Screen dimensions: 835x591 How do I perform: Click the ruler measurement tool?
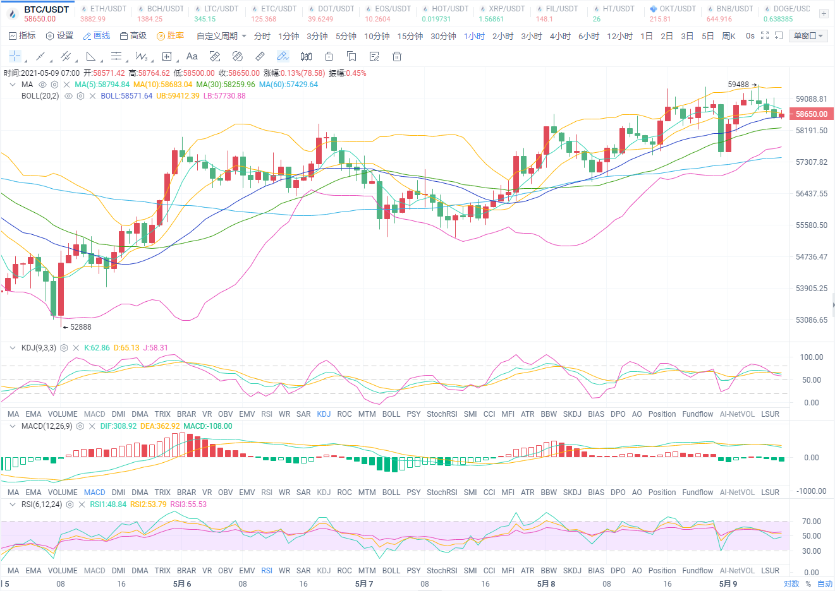[x=260, y=56]
